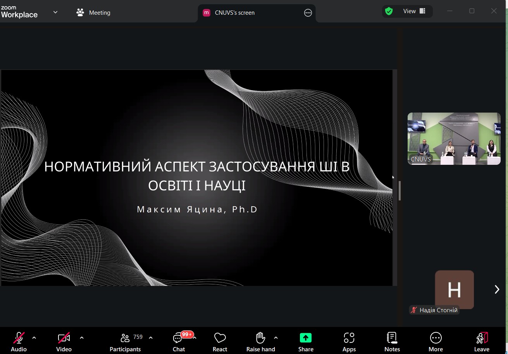
Task: Select the CNUVS video thumbnail
Action: (454, 139)
